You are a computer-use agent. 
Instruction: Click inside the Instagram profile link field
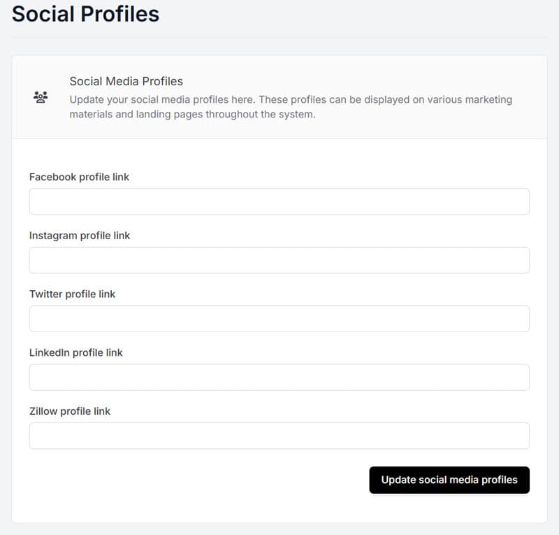tap(279, 259)
